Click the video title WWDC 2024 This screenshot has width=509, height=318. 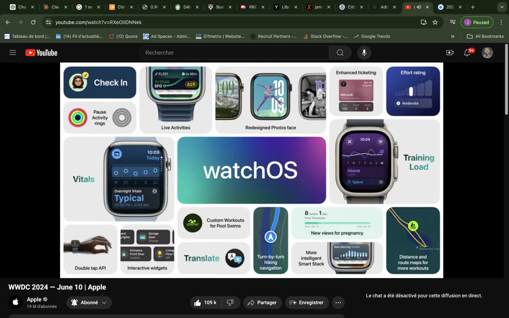(x=57, y=287)
